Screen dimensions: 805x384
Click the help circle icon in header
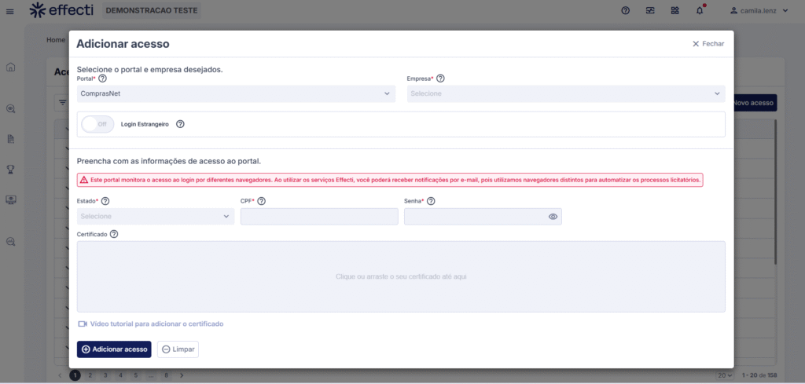coord(625,10)
